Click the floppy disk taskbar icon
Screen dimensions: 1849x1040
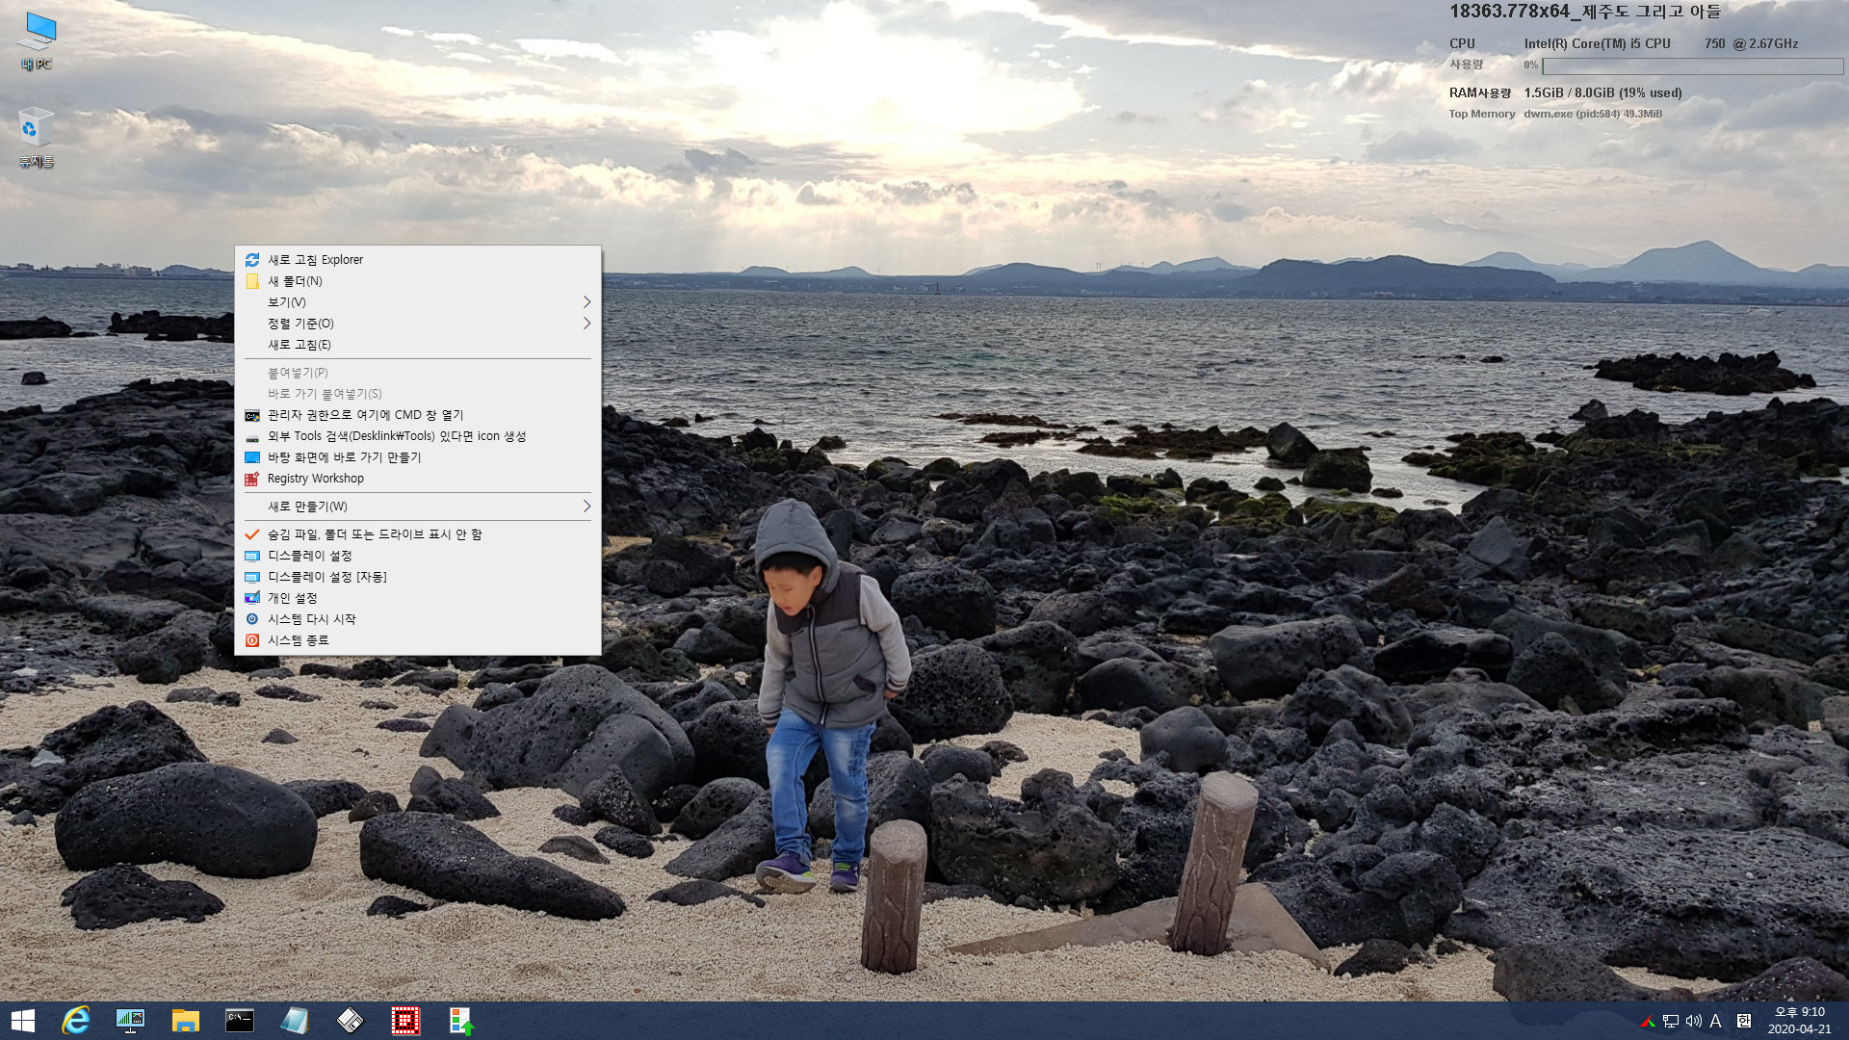click(x=350, y=1021)
